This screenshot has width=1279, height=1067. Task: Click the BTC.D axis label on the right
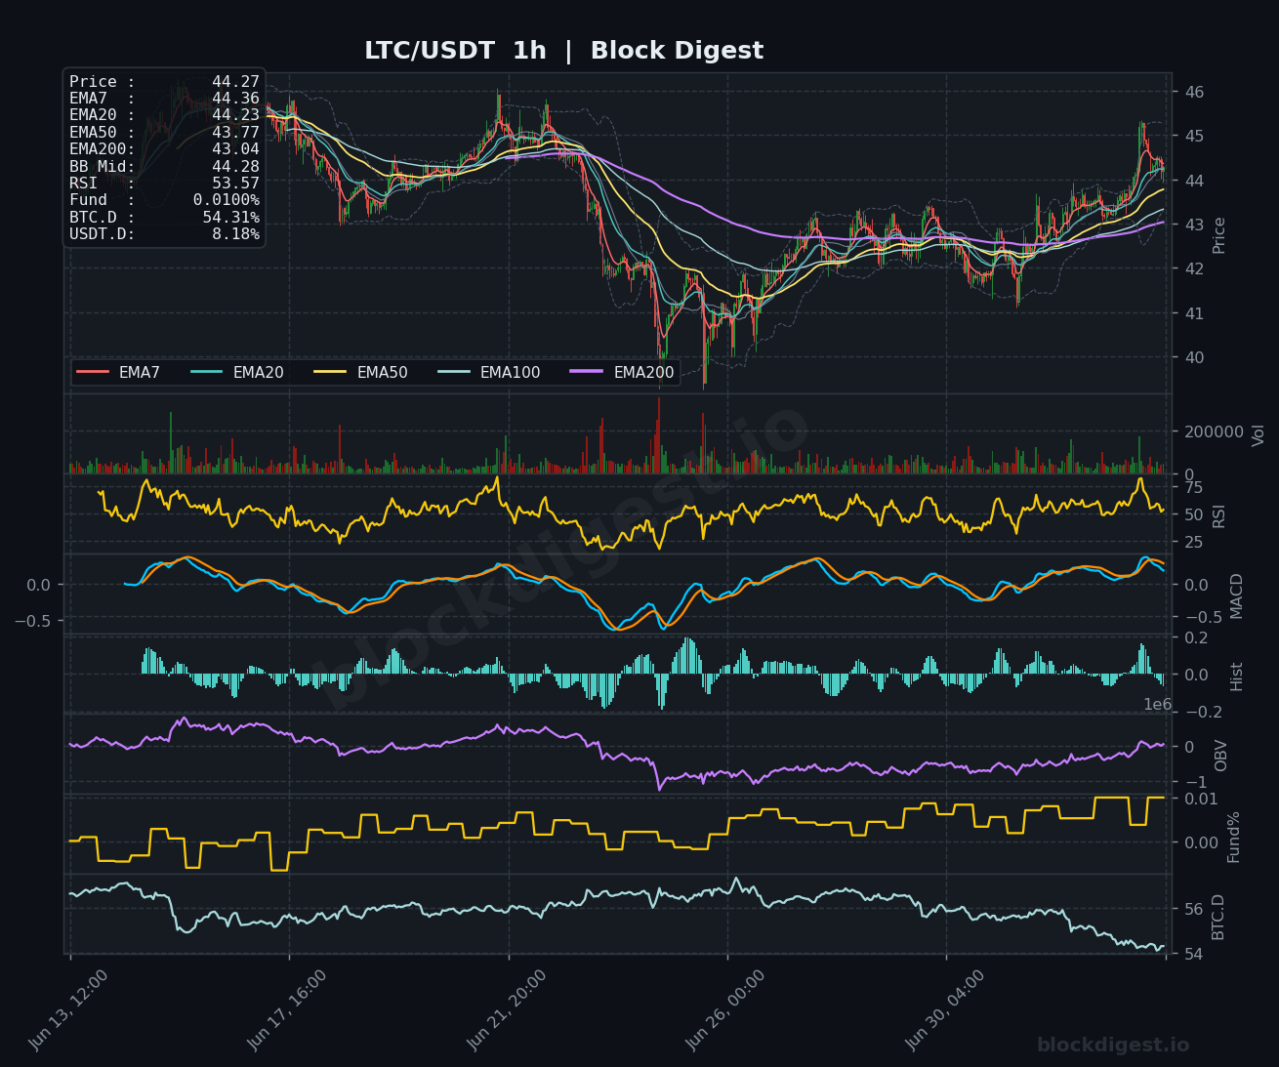1218,917
